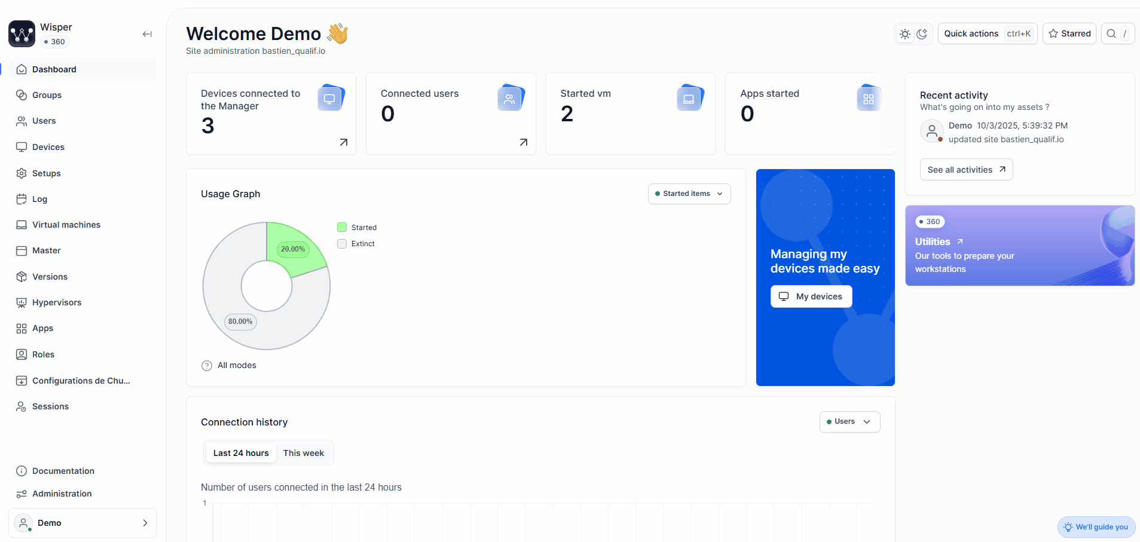Viewport: 1140px width, 542px height.
Task: Click the Versions box icon
Action: point(22,277)
